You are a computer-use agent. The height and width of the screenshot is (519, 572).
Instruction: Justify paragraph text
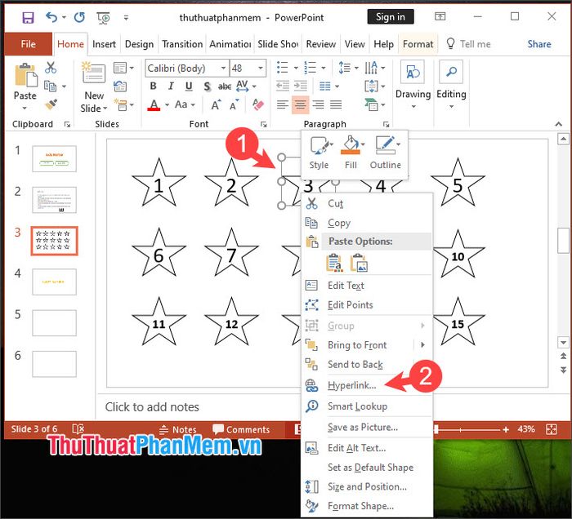[336, 105]
